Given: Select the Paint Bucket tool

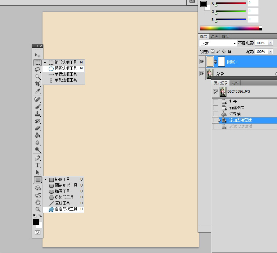Looking at the screenshot, I should click(x=38, y=135).
